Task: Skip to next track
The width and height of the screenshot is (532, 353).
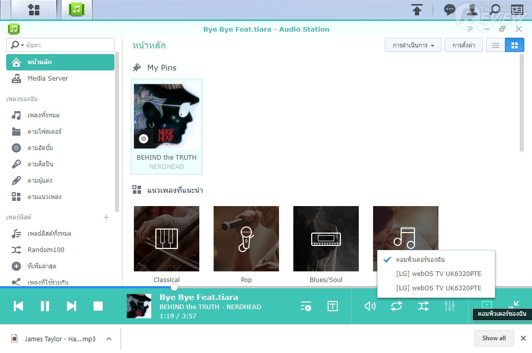Action: 71,306
